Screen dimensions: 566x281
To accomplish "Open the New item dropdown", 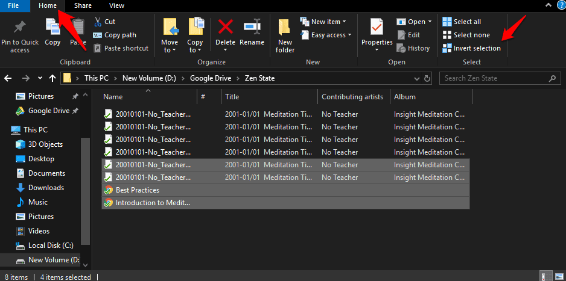I will (x=323, y=22).
